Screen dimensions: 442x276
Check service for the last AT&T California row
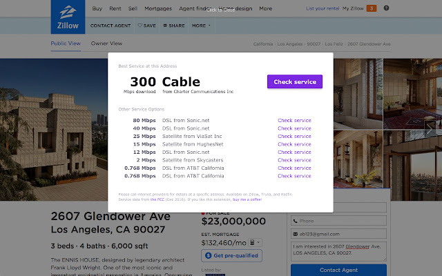294,176
